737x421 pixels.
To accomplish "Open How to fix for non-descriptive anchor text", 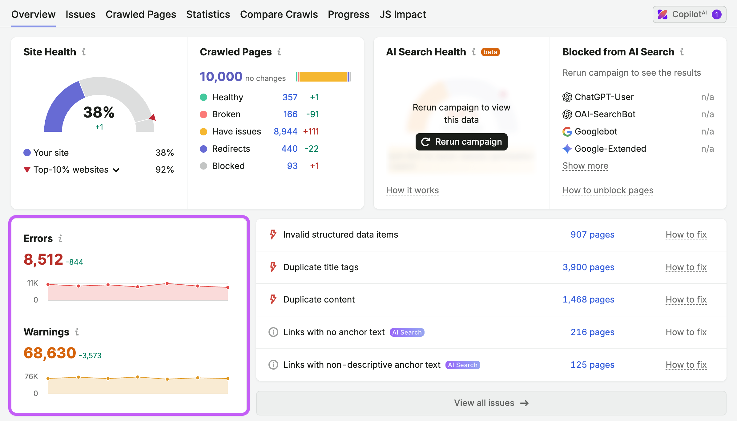I will click(x=686, y=365).
